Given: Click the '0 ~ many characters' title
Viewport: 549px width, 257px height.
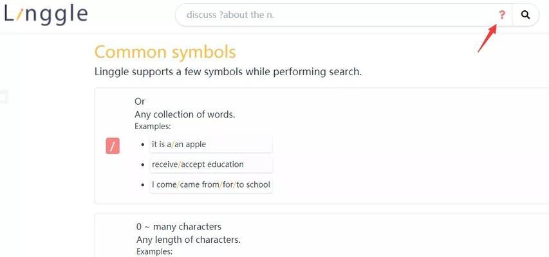Looking at the screenshot, I should pyautogui.click(x=179, y=227).
